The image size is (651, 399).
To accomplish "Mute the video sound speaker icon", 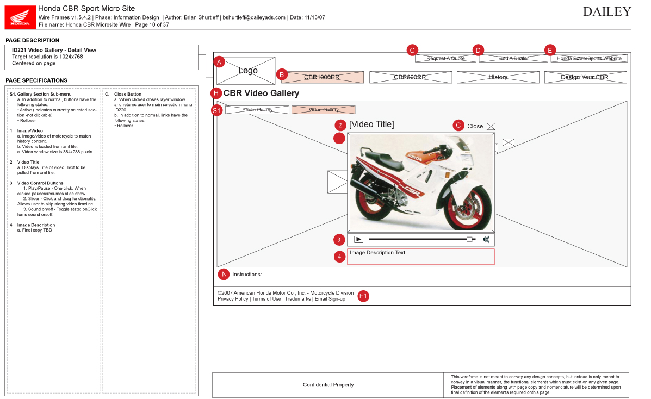I will 486,239.
